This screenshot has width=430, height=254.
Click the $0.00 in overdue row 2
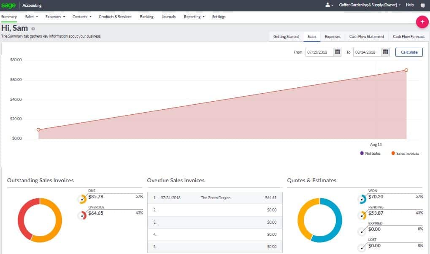point(272,210)
